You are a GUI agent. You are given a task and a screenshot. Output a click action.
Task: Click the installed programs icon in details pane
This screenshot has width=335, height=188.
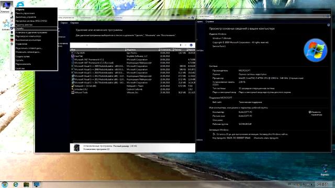tap(77, 148)
